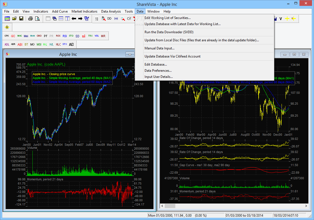Click the black left arrow icon
Image resolution: width=314 pixels, height=220 pixels.
74,19
